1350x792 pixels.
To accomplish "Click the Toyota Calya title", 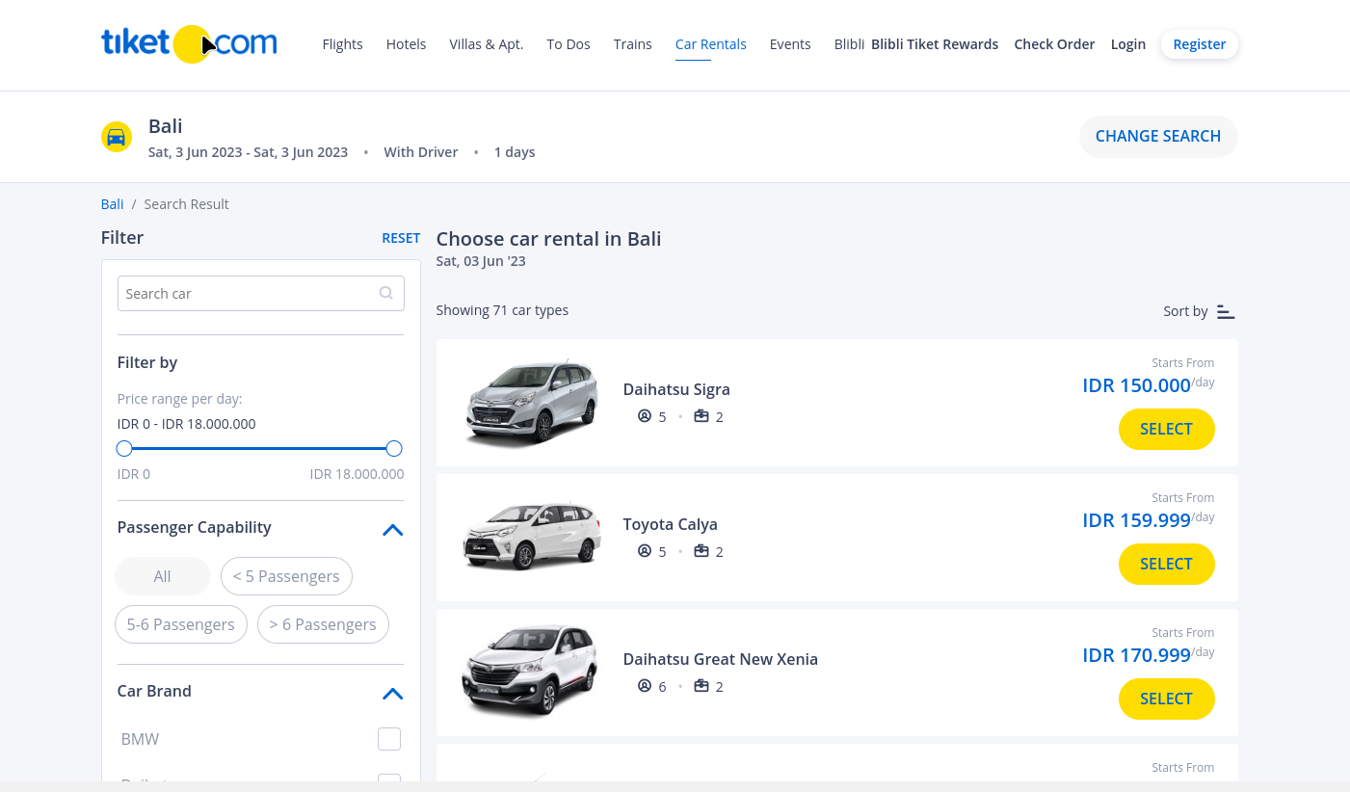I will coord(671,524).
